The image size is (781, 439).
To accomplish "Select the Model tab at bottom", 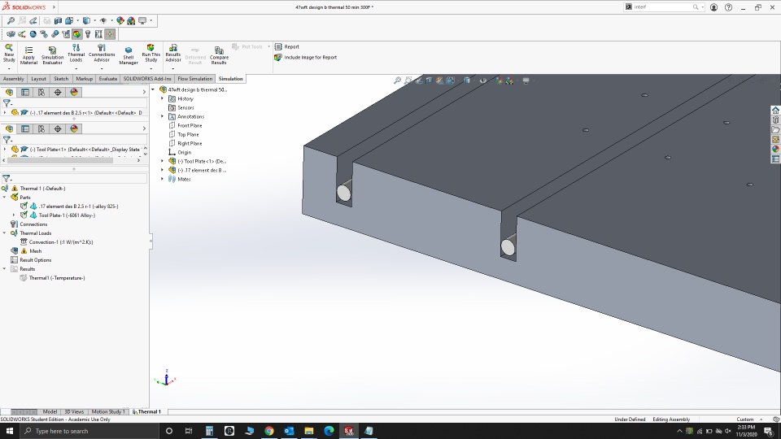I will point(50,411).
